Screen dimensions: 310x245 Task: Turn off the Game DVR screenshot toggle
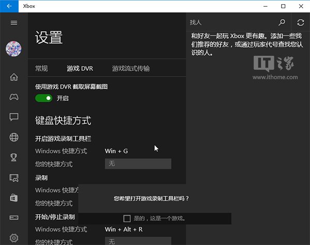tap(44, 98)
